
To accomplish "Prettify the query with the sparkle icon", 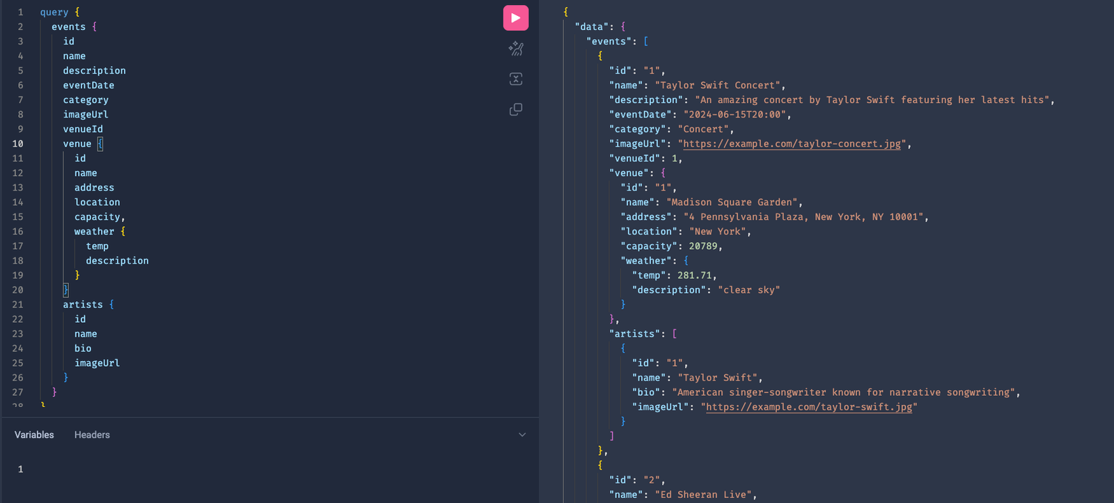I will coord(516,49).
